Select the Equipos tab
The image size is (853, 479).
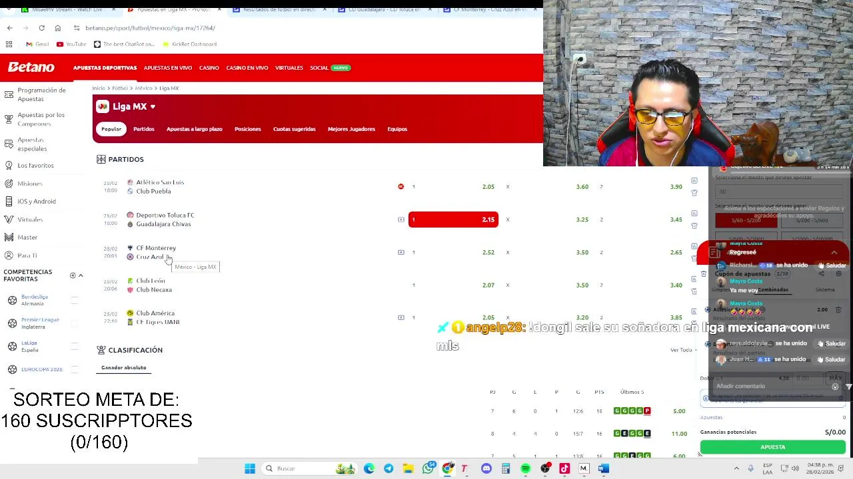click(x=397, y=129)
